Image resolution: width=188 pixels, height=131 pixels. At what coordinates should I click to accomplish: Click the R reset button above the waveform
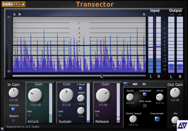click(20, 15)
